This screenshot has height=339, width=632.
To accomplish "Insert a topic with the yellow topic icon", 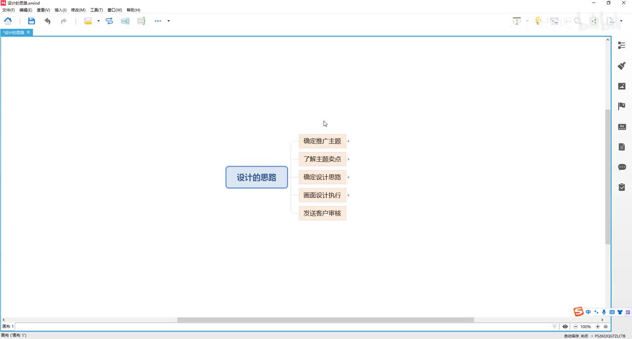I will click(88, 21).
